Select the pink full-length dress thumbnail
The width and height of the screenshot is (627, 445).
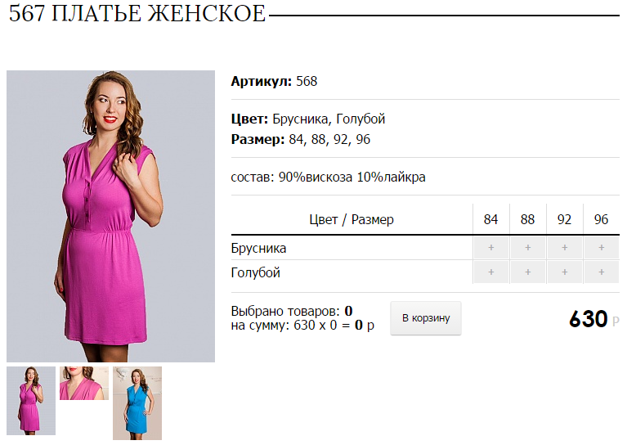click(31, 401)
